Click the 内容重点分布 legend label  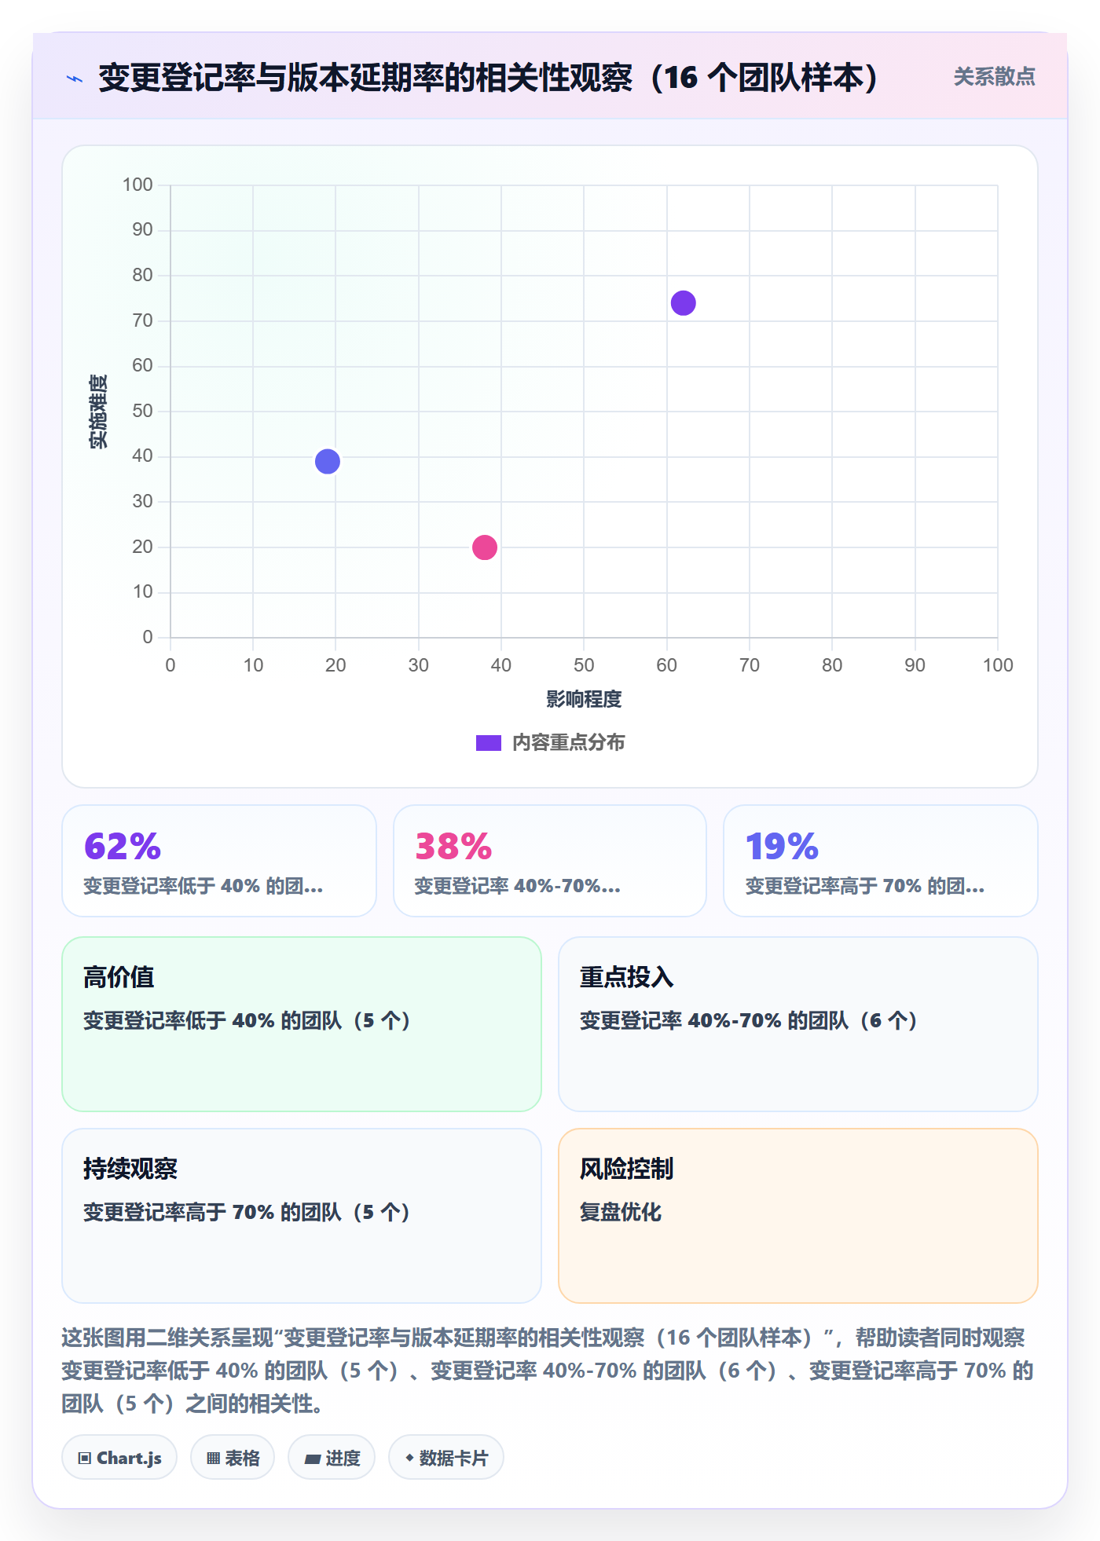(568, 743)
